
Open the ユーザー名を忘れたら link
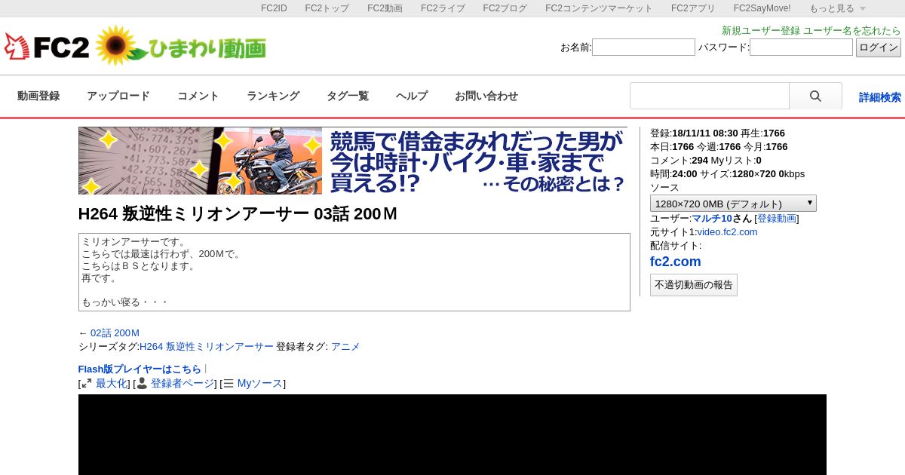pos(852,31)
